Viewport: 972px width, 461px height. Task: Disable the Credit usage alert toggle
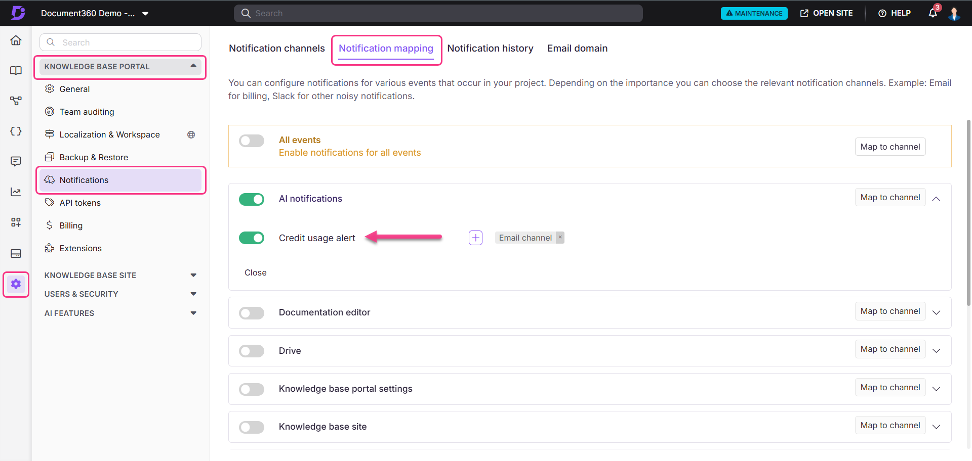pos(252,238)
